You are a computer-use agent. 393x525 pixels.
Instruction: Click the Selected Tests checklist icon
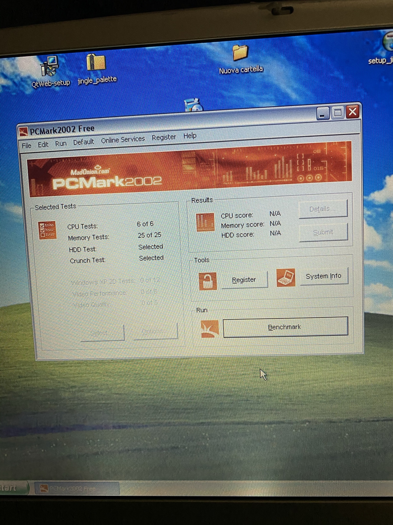pyautogui.click(x=47, y=230)
